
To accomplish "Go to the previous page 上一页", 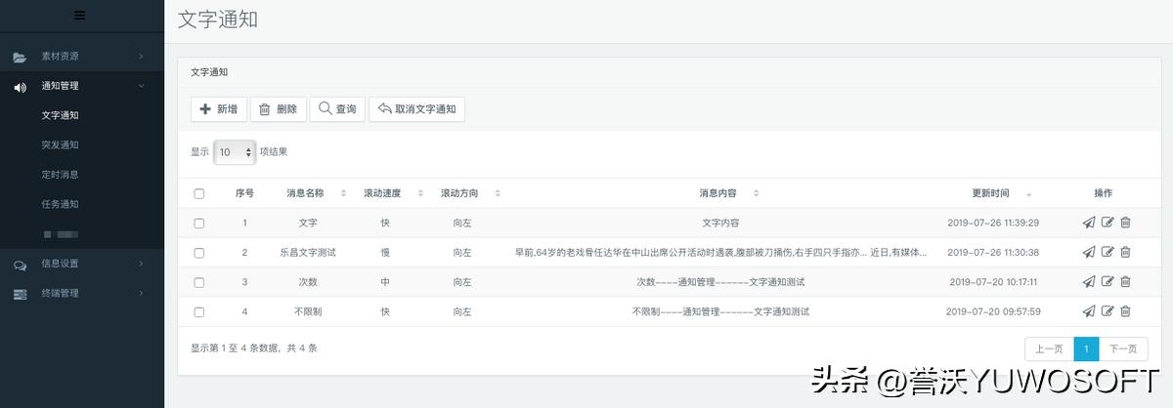I will (1048, 348).
